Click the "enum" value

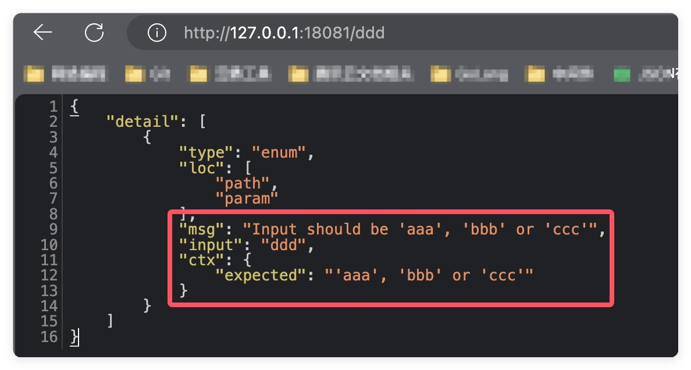tap(279, 152)
